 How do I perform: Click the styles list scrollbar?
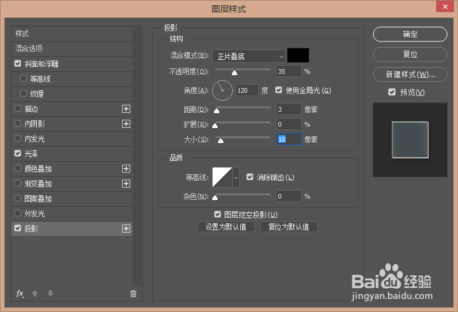137,156
